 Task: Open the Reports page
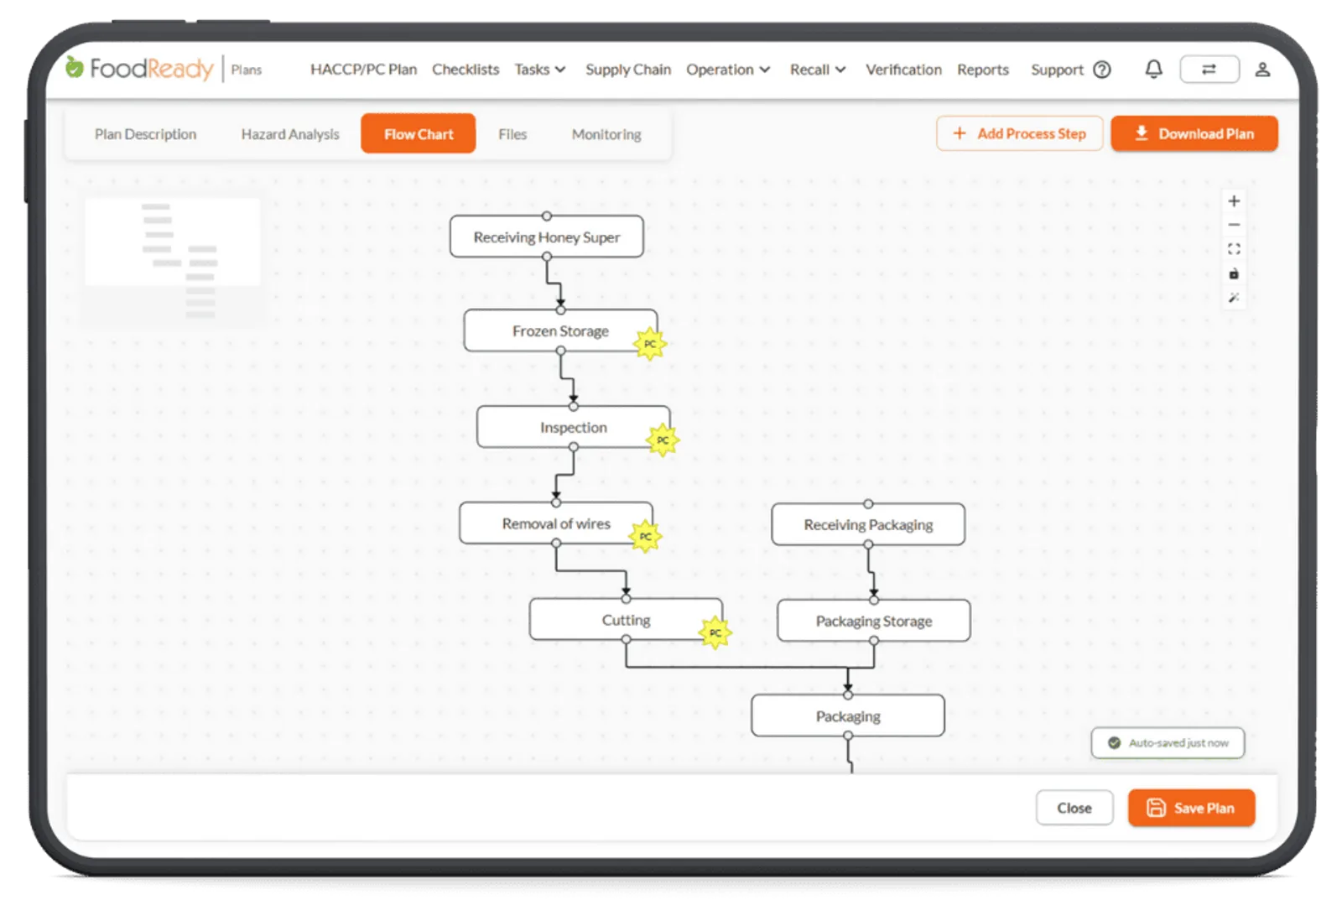pyautogui.click(x=983, y=70)
